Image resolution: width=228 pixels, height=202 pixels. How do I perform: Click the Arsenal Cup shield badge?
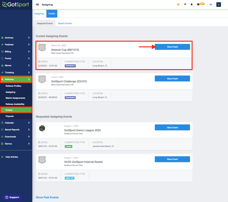[42, 48]
